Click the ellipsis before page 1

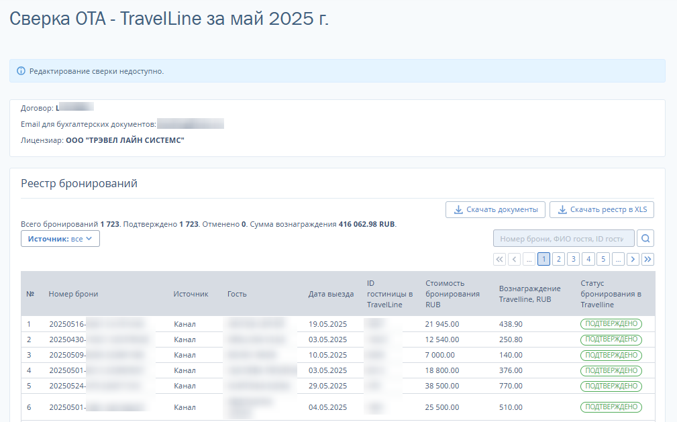point(529,259)
